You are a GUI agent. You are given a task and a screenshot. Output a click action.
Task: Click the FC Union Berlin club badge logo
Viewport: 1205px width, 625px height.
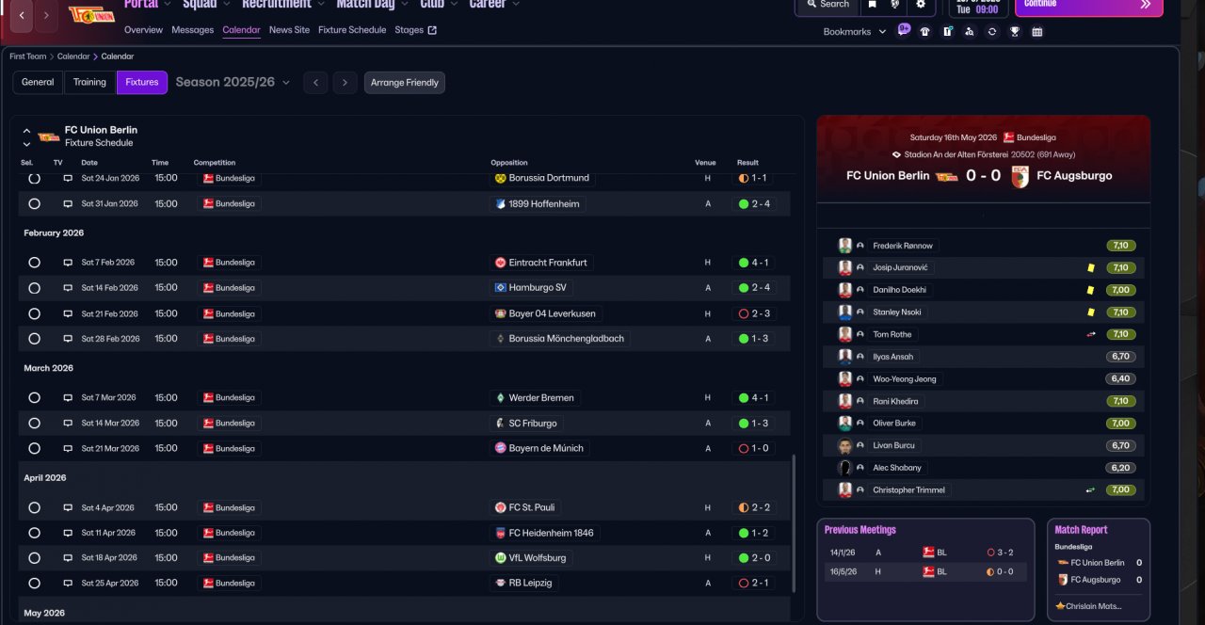(91, 14)
